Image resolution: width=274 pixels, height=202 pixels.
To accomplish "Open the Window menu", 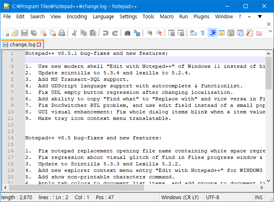I will coord(224,17).
